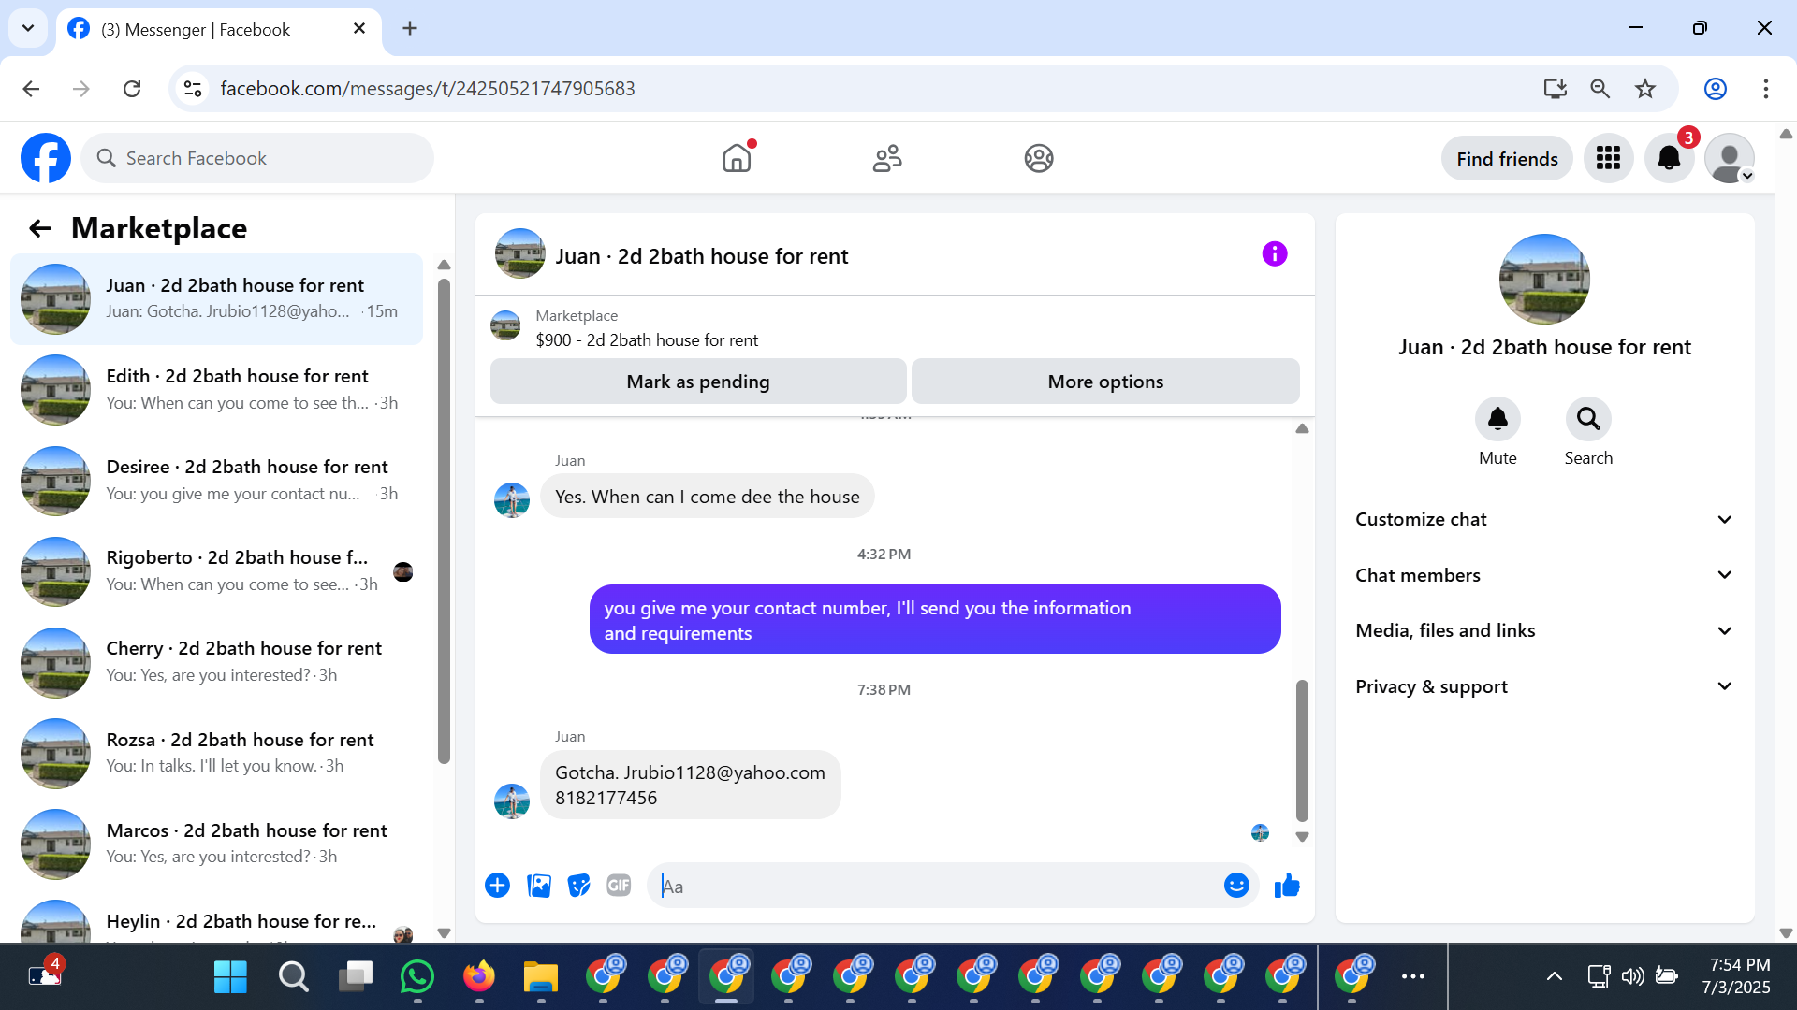
Task: Attach a photo with image icon
Action: 539,886
